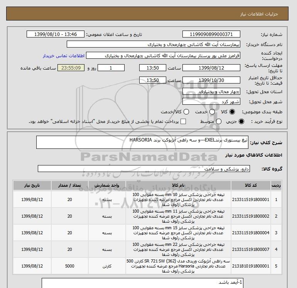Click the remaining days field showing 1
Image resolution: width=297 pixels, height=288 pixels.
point(111,68)
